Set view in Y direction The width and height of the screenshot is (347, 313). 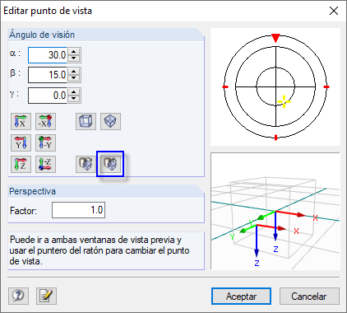click(21, 142)
